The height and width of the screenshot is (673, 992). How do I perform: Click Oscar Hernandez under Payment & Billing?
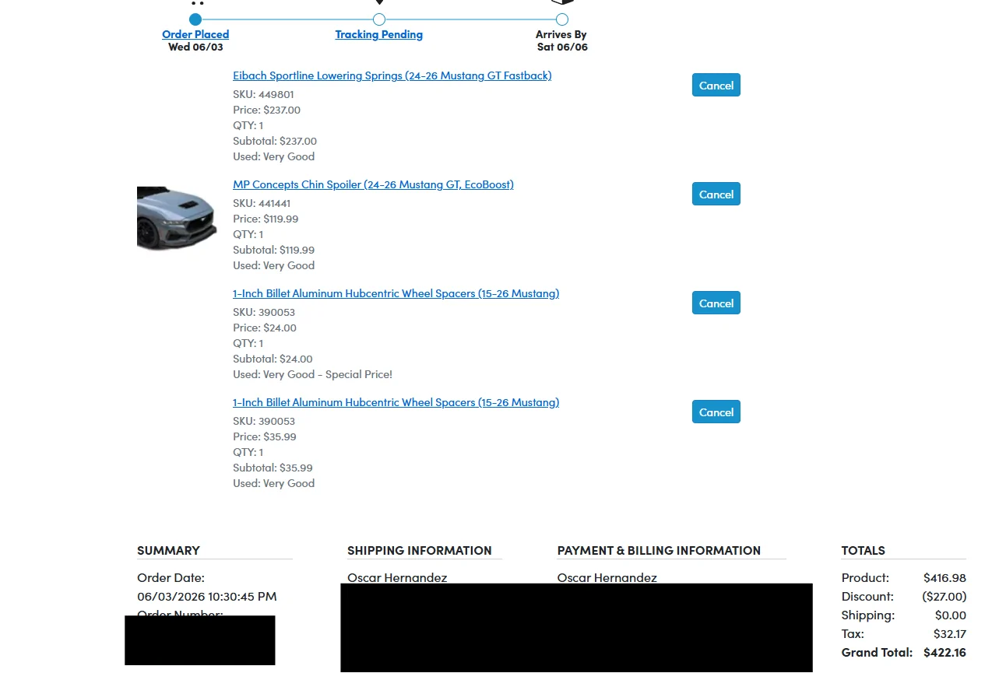point(607,577)
